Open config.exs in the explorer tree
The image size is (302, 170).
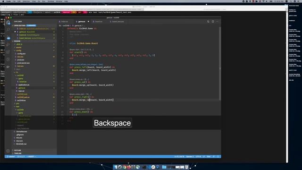coord(21,53)
